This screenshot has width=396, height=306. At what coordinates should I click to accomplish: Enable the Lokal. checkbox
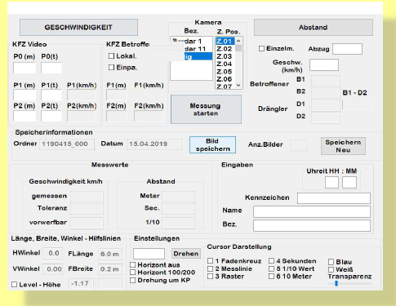tap(111, 55)
